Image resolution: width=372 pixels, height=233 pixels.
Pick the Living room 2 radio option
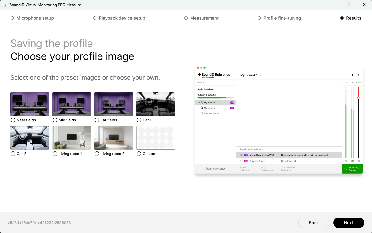point(97,154)
